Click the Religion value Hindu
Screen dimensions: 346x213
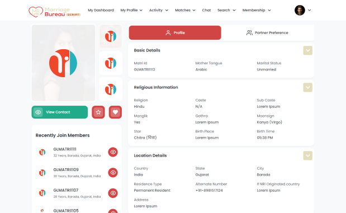[139, 107]
